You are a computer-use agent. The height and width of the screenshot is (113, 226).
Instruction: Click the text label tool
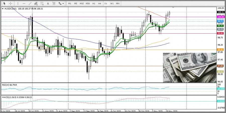point(54,4)
